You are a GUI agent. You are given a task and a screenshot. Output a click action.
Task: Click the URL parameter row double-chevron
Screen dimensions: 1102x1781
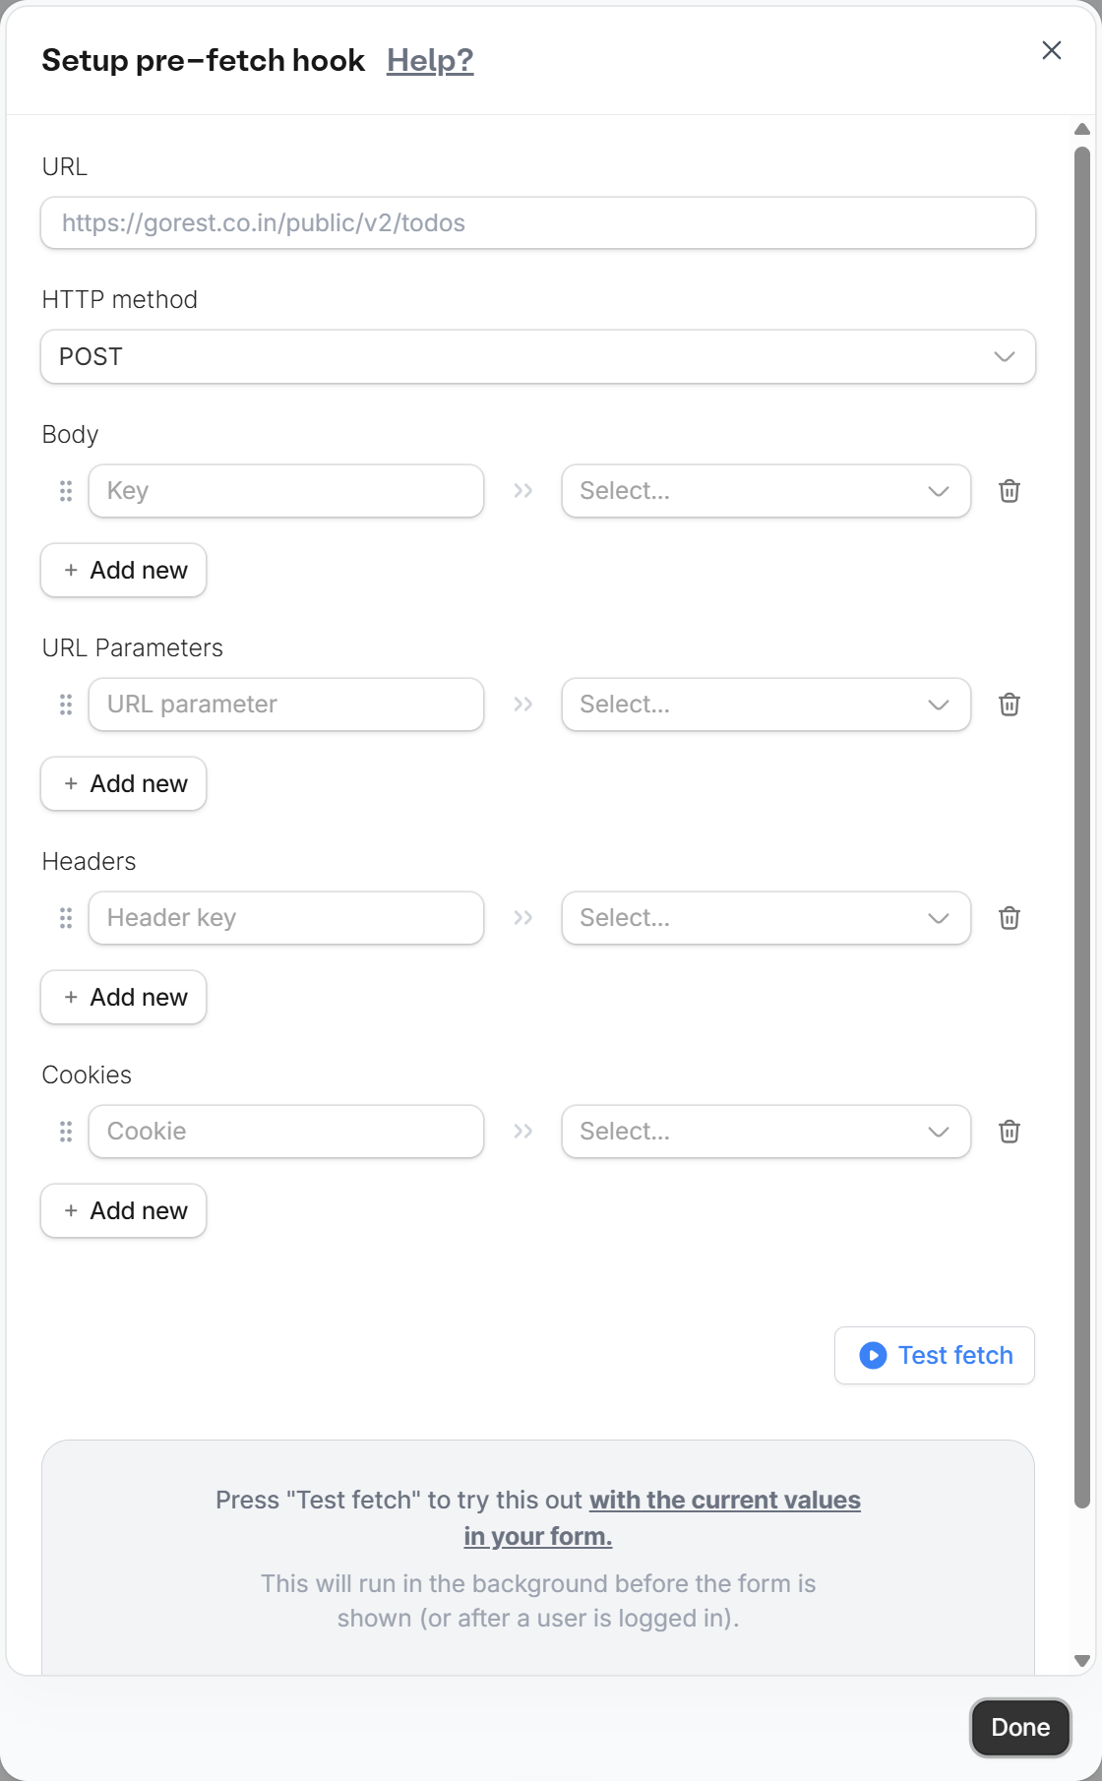pyautogui.click(x=523, y=705)
